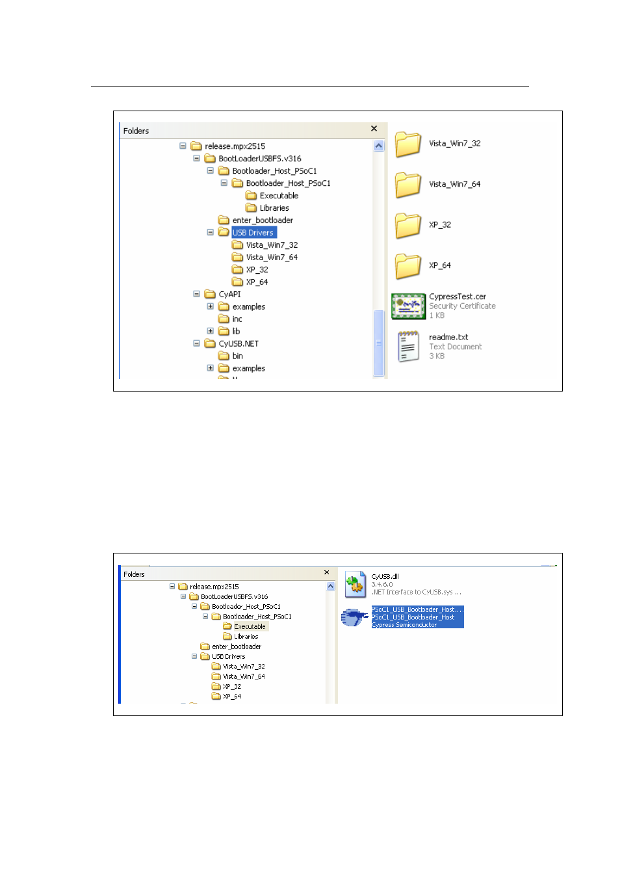Click enter_bootloader folder icon in readme.txt window tree

pyautogui.click(x=224, y=220)
